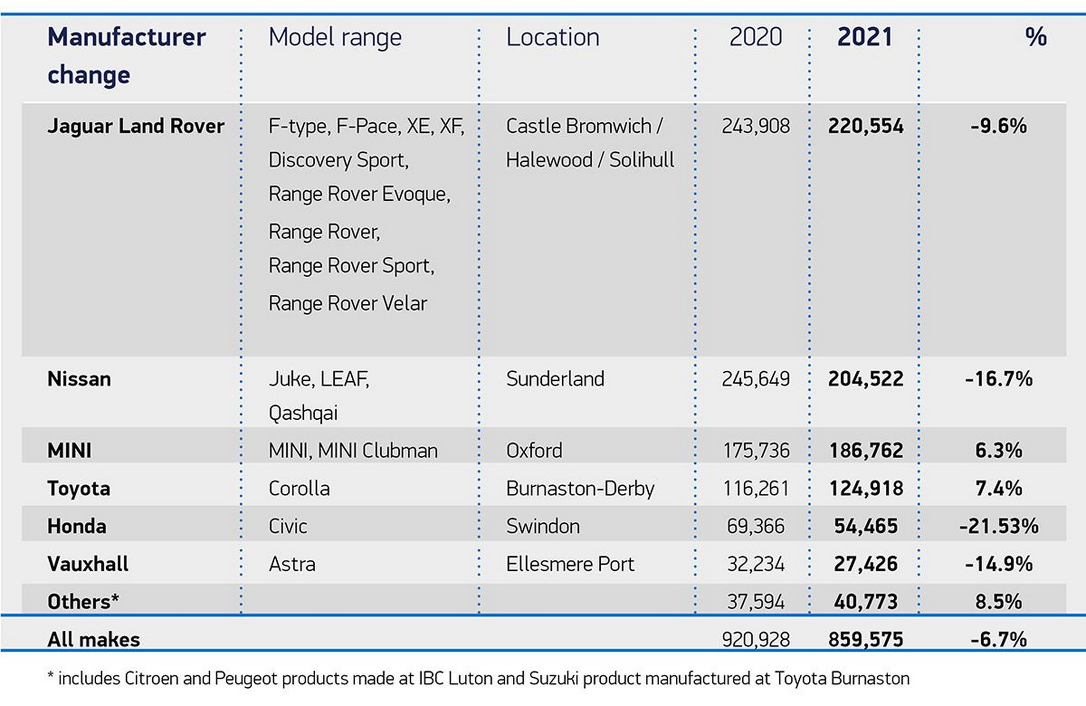Click the All makes total row
This screenshot has width=1086, height=706.
93,639
